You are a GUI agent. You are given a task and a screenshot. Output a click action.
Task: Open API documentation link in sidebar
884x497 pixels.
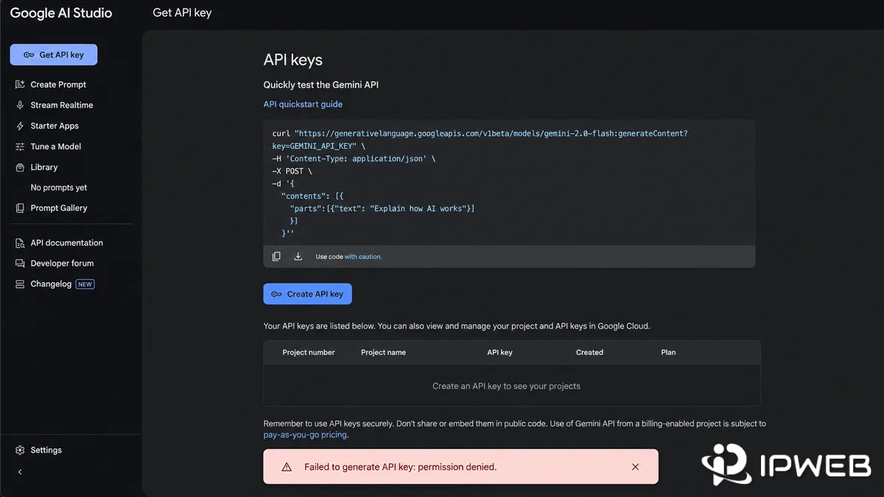point(66,243)
